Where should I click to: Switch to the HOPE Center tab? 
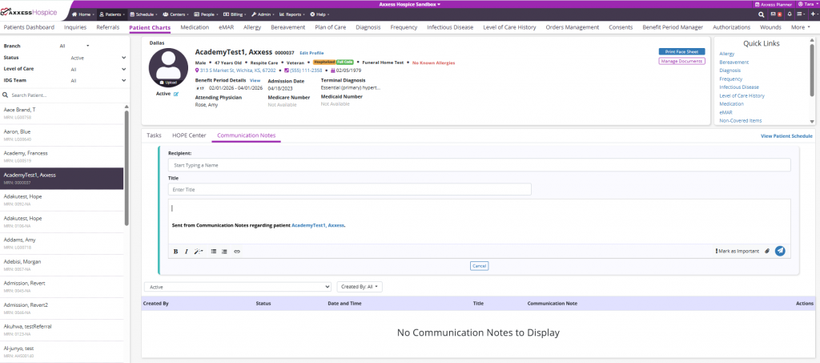pyautogui.click(x=189, y=135)
